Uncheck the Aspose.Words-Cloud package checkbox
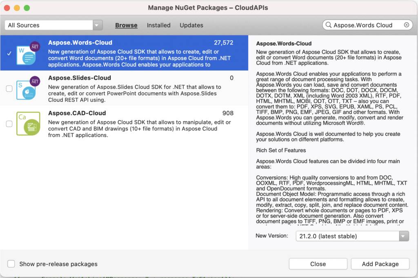The width and height of the screenshot is (418, 278). click(x=9, y=53)
